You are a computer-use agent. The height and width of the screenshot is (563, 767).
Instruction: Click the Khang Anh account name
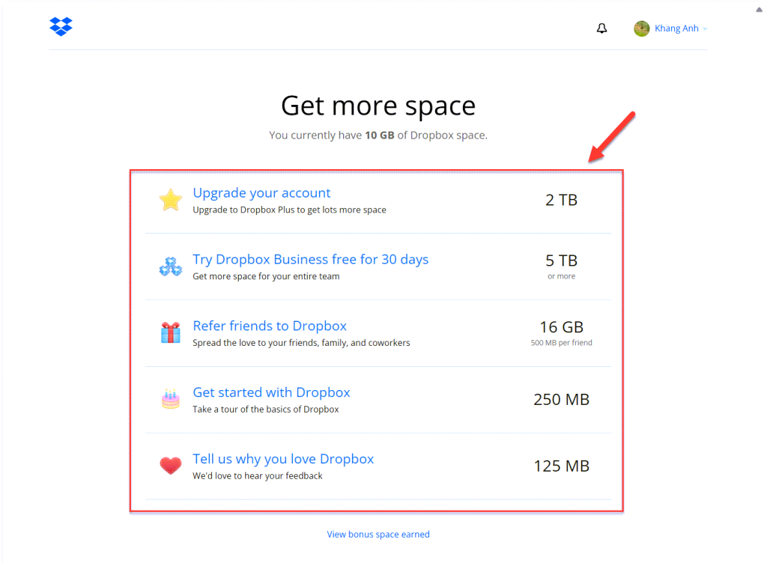(x=676, y=28)
